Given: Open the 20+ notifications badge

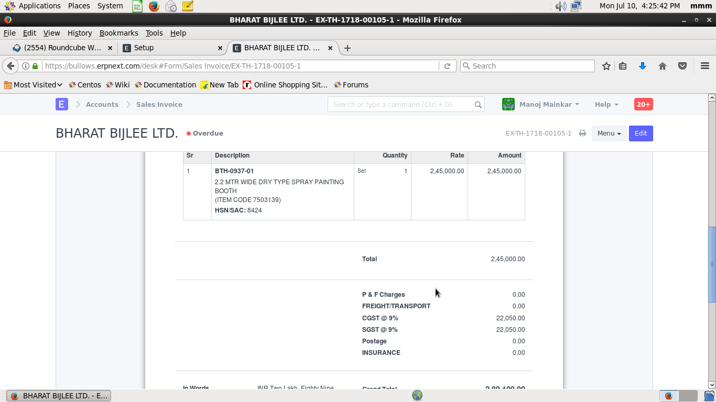Looking at the screenshot, I should [643, 104].
